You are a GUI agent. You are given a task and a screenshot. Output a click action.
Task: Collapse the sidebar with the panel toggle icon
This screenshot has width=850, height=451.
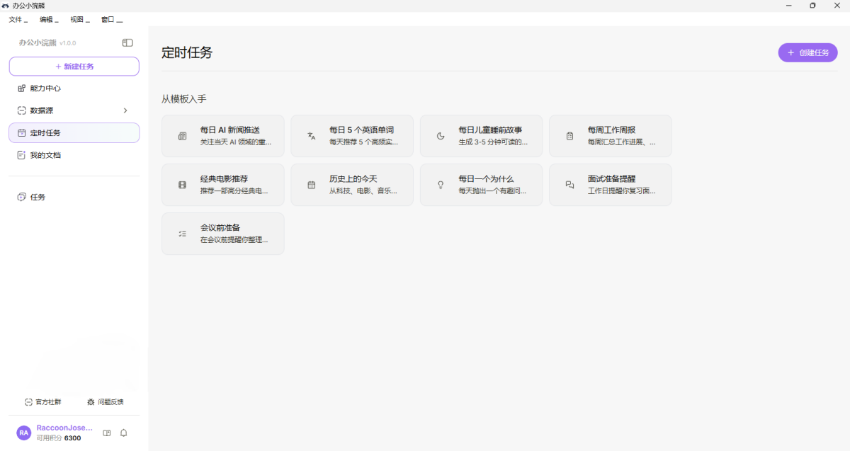point(127,43)
